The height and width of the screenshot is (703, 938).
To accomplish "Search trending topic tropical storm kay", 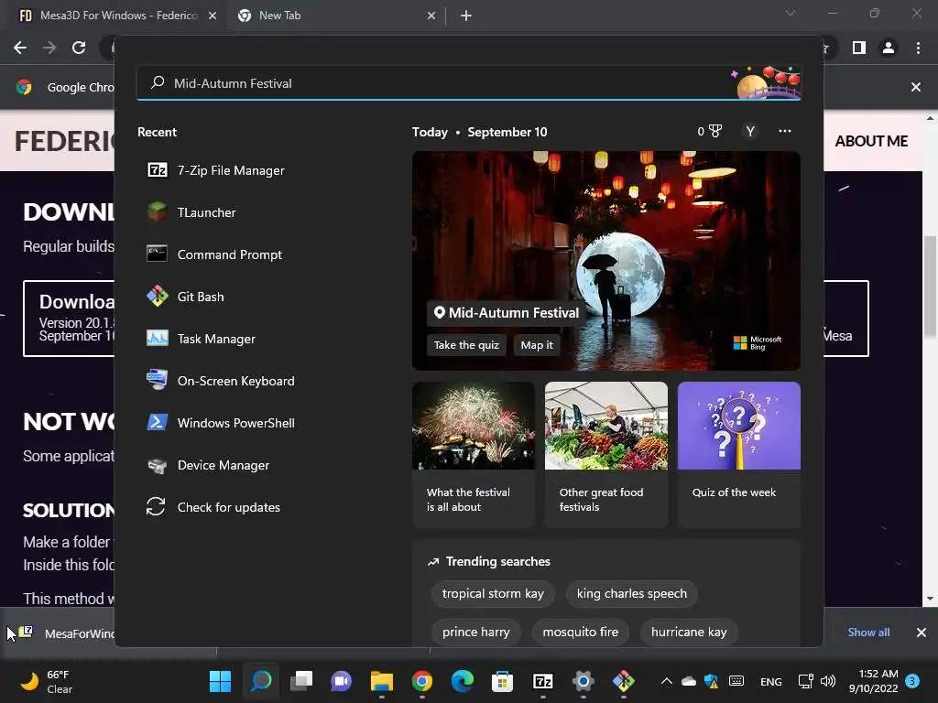I will [x=493, y=593].
